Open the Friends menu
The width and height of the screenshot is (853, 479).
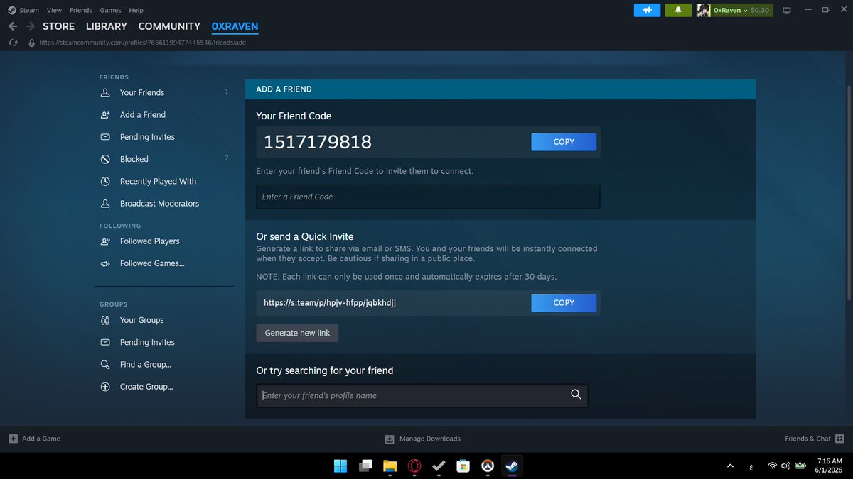[x=81, y=10]
